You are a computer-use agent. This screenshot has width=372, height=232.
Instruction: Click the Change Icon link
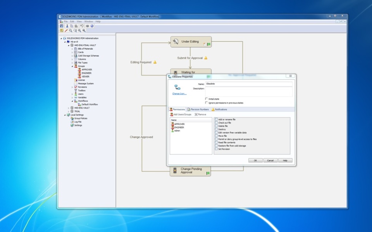click(x=179, y=94)
